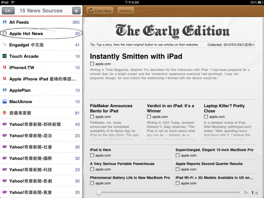Select Apple Hot News source

point(41,33)
